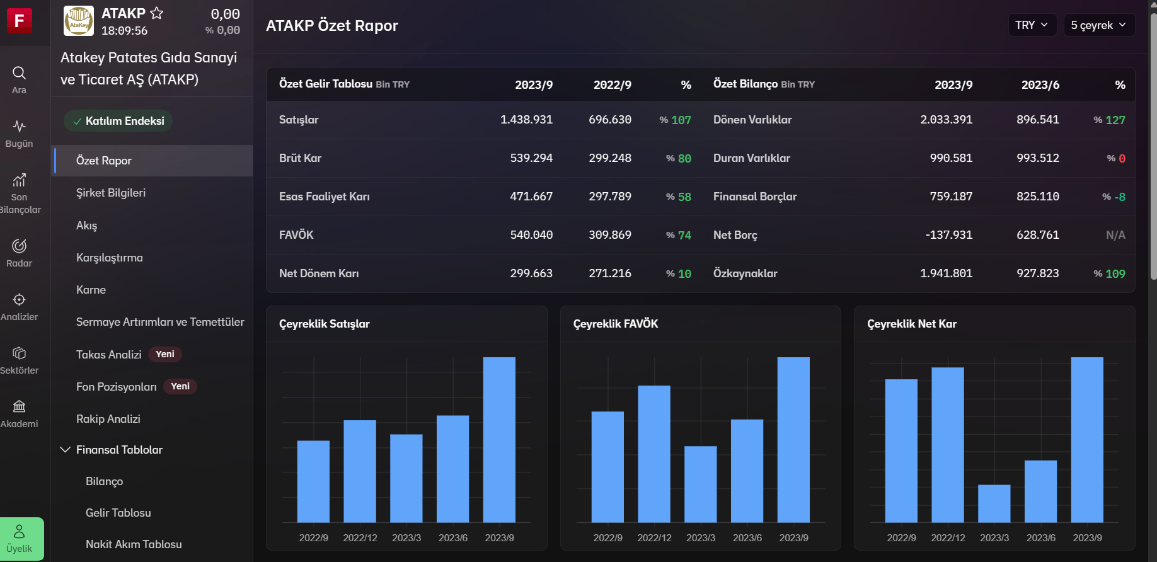This screenshot has height=562, width=1157.
Task: Click the Özet Gelir Tablosu header
Action: 326,84
